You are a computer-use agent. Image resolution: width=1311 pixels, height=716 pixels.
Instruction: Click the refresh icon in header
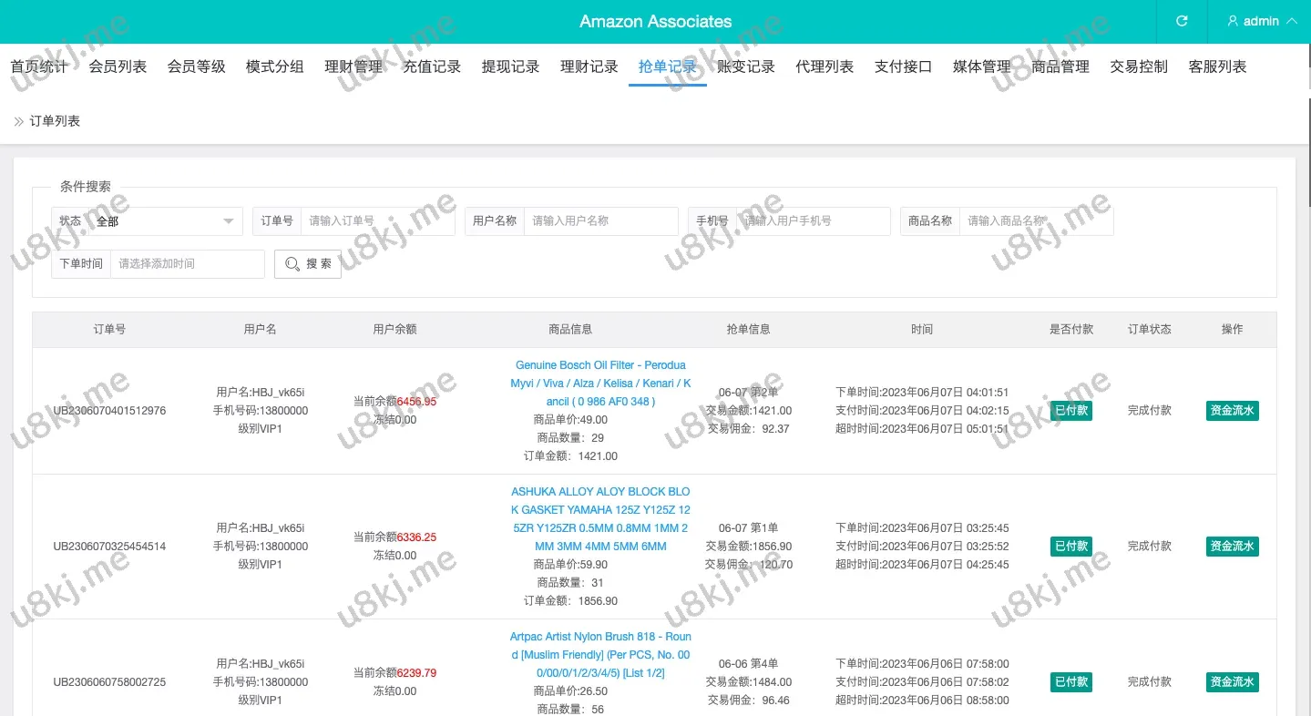(1182, 21)
